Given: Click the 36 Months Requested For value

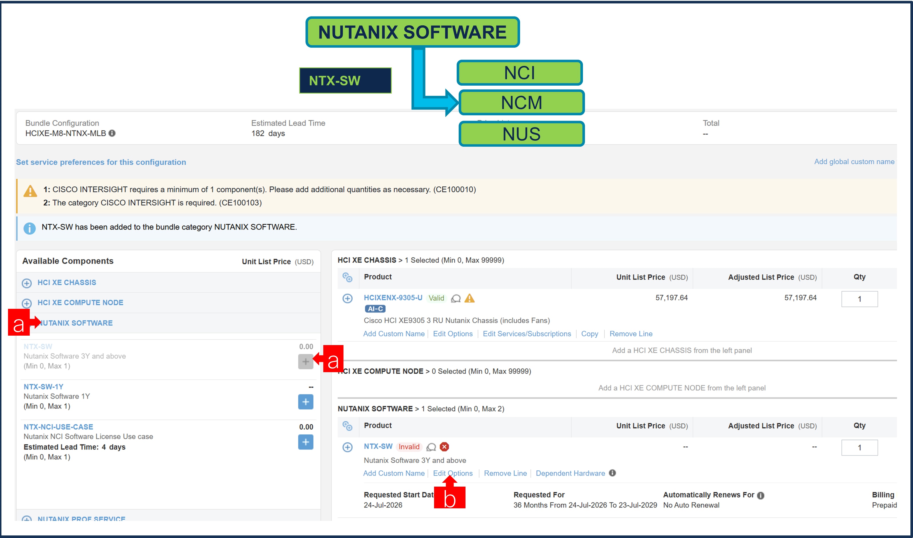Looking at the screenshot, I should [x=585, y=505].
